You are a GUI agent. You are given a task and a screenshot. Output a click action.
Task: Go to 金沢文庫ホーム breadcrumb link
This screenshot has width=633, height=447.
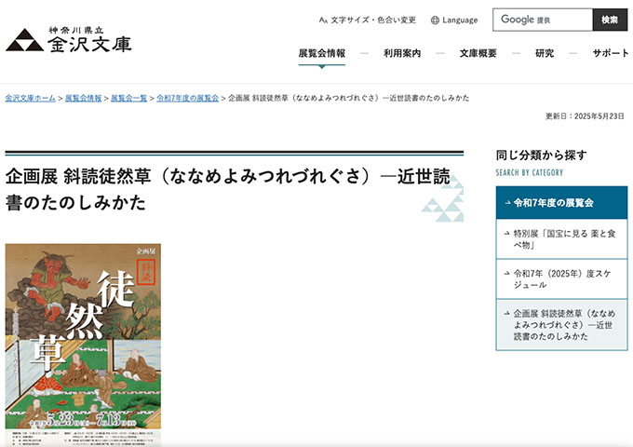tap(31, 98)
